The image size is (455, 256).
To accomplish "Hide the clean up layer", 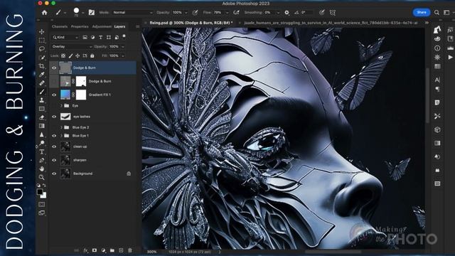I will click(x=54, y=146).
